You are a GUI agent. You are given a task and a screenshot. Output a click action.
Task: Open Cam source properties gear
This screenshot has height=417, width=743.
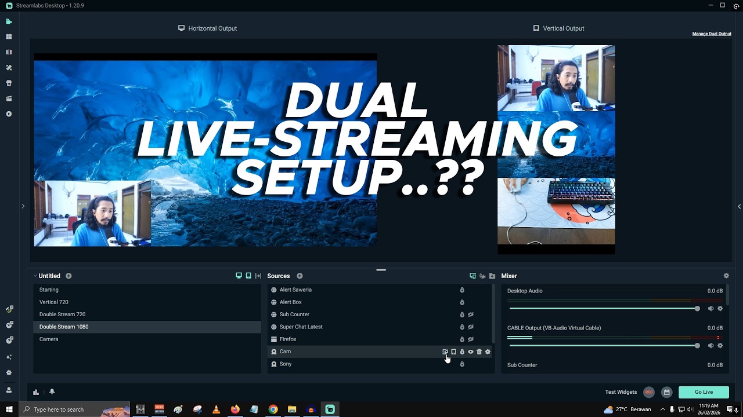click(488, 352)
